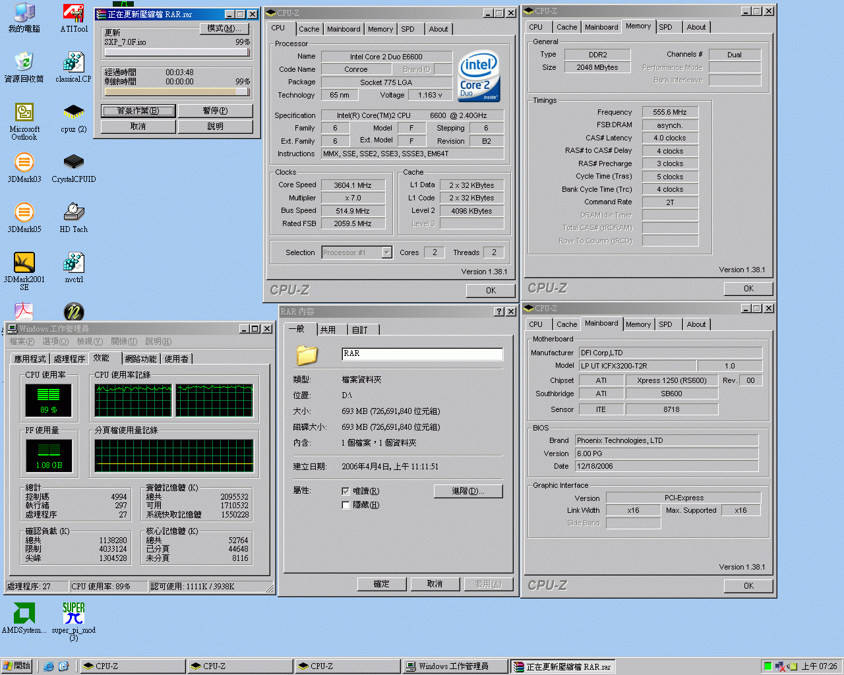Open SPD tab in top-right CPU-Z Memory window
Screen dimensions: 844x675
click(x=665, y=27)
